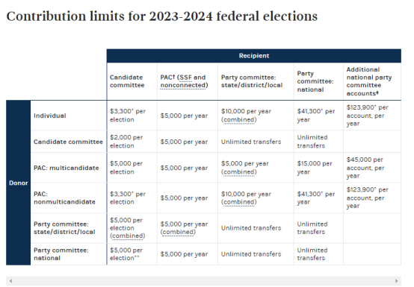The height and width of the screenshot is (287, 414).
Task: Click the underlined 'nonconnected' term
Action: 182,85
